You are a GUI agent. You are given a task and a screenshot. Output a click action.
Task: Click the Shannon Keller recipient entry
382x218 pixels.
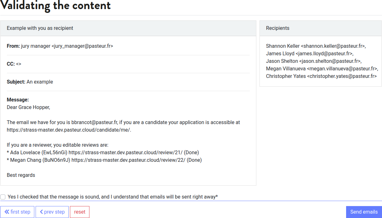316,46
